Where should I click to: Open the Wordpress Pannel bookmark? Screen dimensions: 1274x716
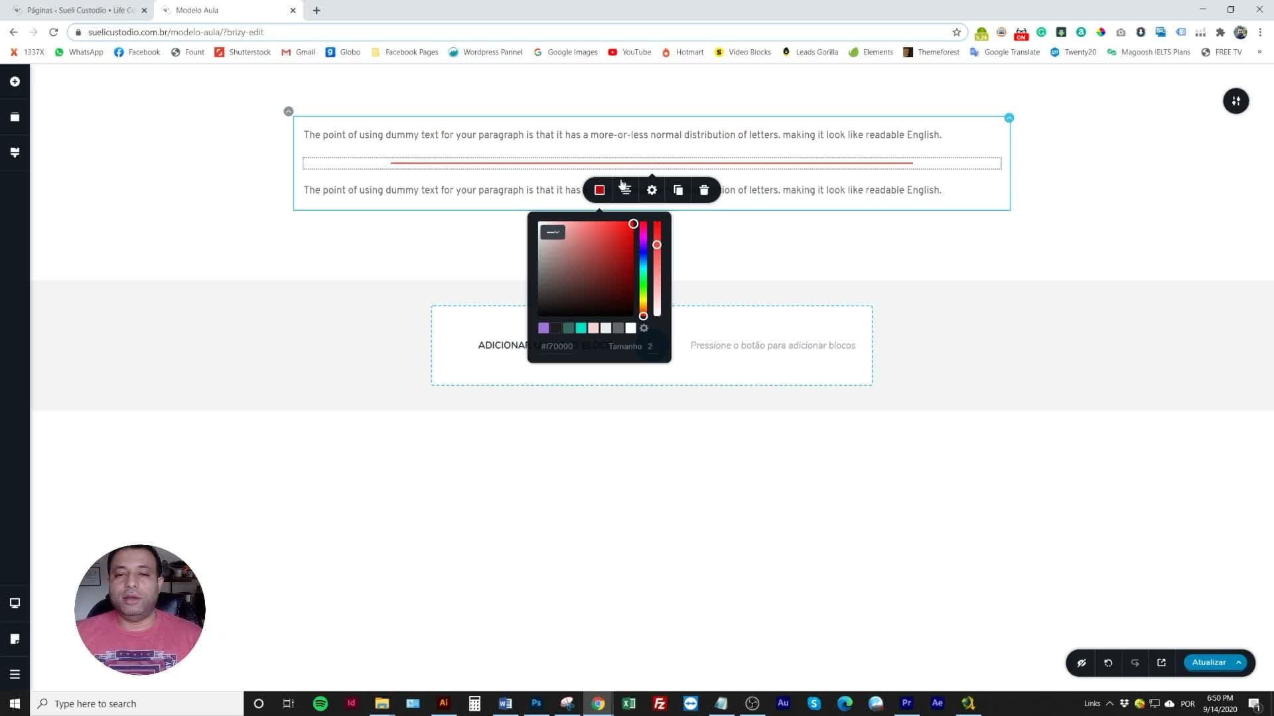tap(485, 52)
